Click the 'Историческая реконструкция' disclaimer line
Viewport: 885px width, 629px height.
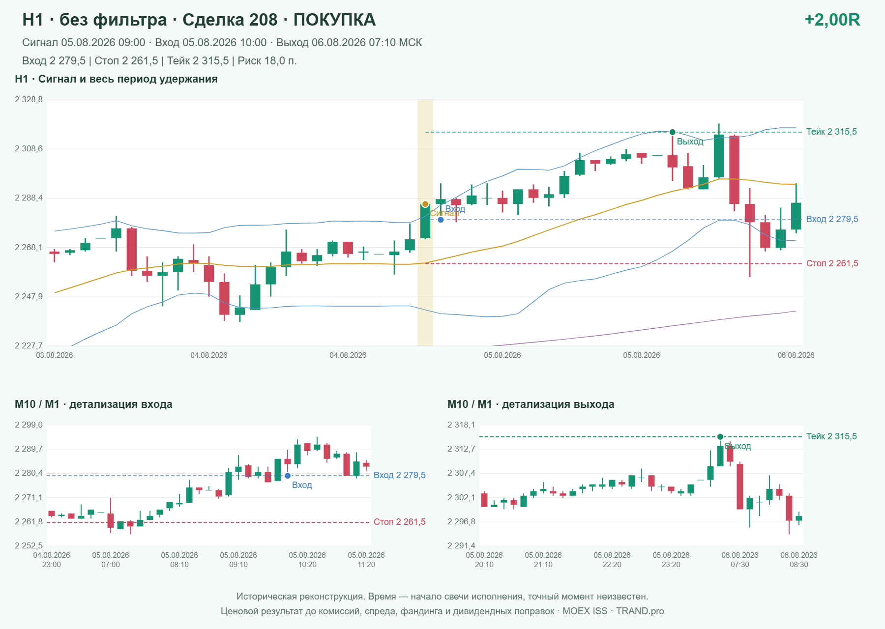(442, 597)
